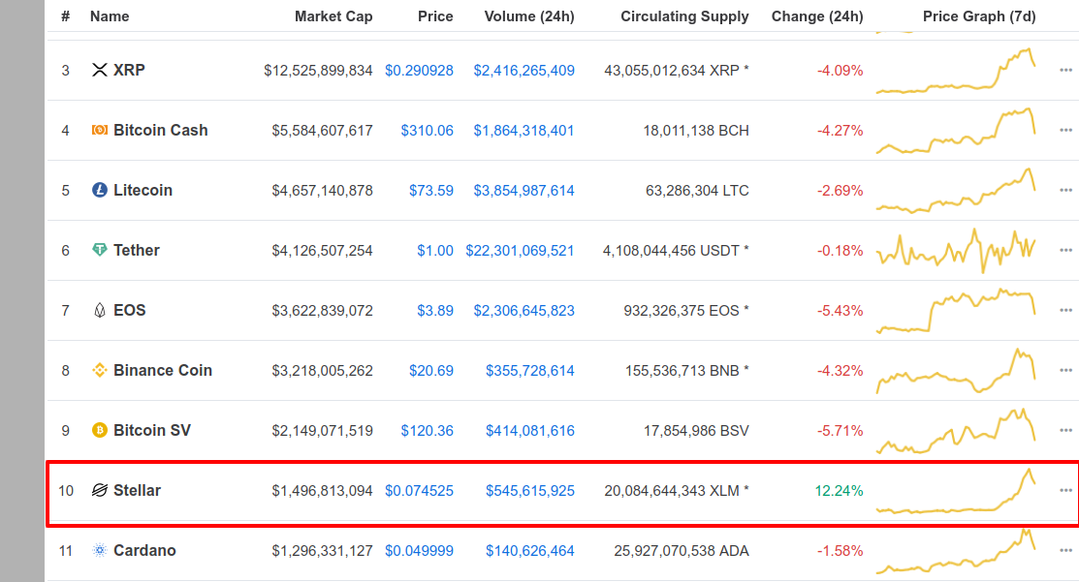Open the more options menu for XRP
The width and height of the screenshot is (1079, 582).
[x=1066, y=70]
